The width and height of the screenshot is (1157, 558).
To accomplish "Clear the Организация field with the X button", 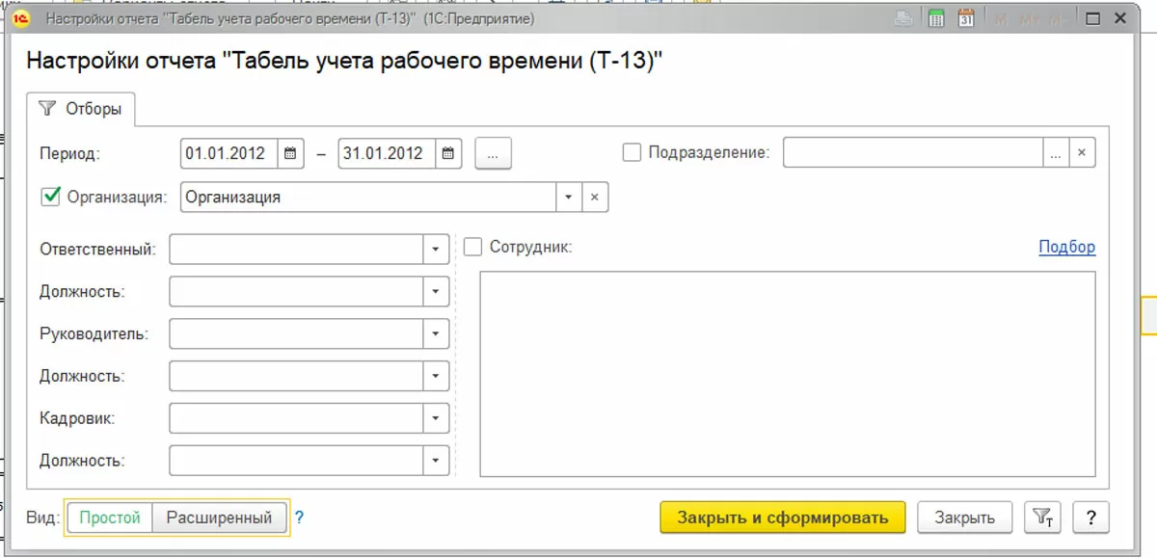I will [x=595, y=198].
